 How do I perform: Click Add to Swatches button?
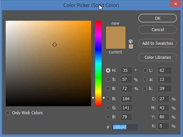[157, 43]
